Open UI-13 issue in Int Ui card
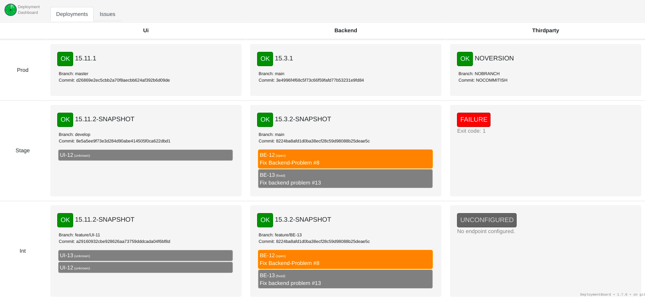Viewport: 645px width, 298px height. pyautogui.click(x=146, y=256)
